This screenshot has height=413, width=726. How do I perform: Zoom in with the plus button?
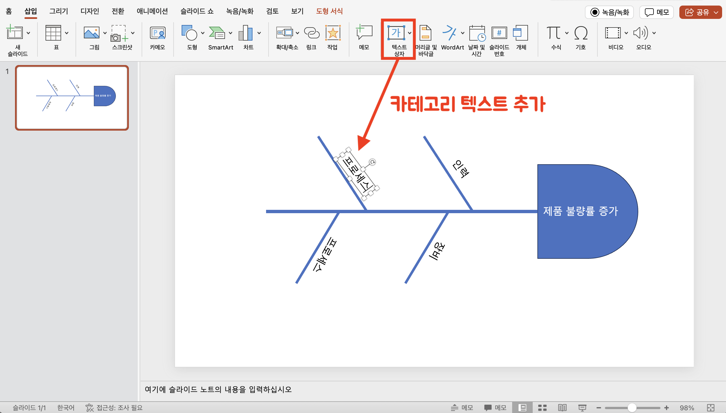pos(667,408)
